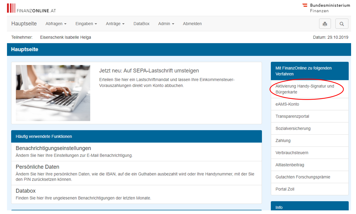Click the laptop typing image
This screenshot has height=214, width=356.
pyautogui.click(x=53, y=93)
